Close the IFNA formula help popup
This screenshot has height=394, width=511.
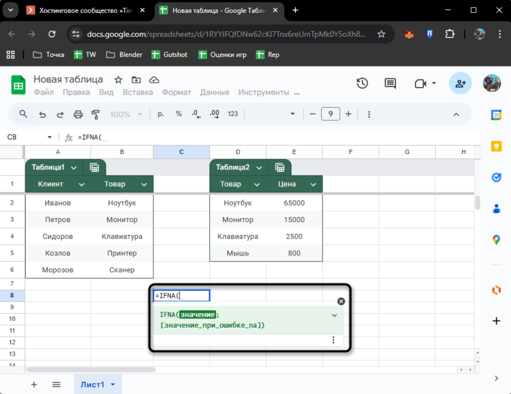click(x=341, y=301)
